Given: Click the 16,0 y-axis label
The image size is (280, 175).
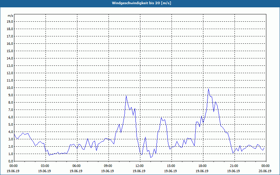Looking at the screenshot, I should pyautogui.click(x=10, y=43).
